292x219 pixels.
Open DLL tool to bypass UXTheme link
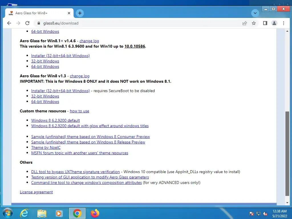point(75,172)
